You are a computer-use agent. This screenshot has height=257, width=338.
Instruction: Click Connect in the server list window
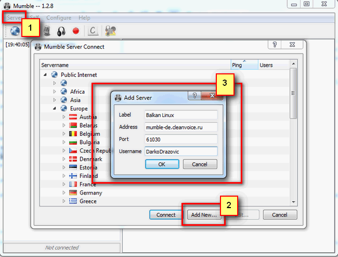pyautogui.click(x=166, y=215)
